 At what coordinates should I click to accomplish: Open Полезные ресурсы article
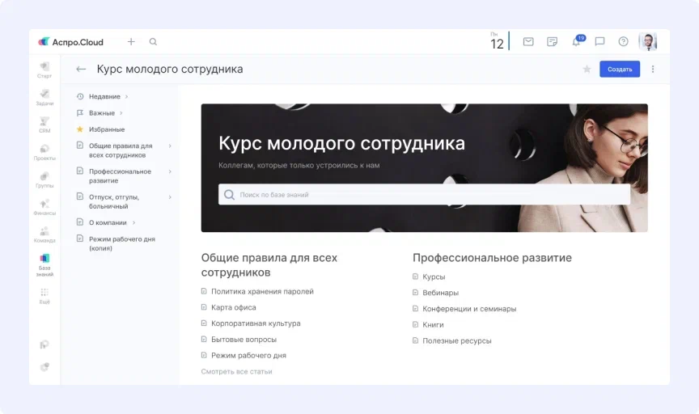click(457, 341)
